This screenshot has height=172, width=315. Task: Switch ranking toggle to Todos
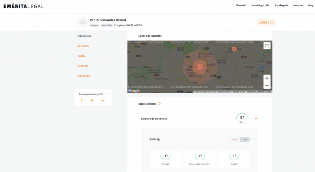pos(245,139)
